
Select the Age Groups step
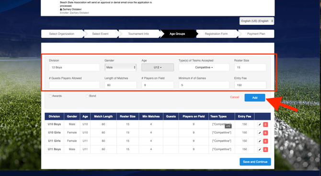point(177,34)
